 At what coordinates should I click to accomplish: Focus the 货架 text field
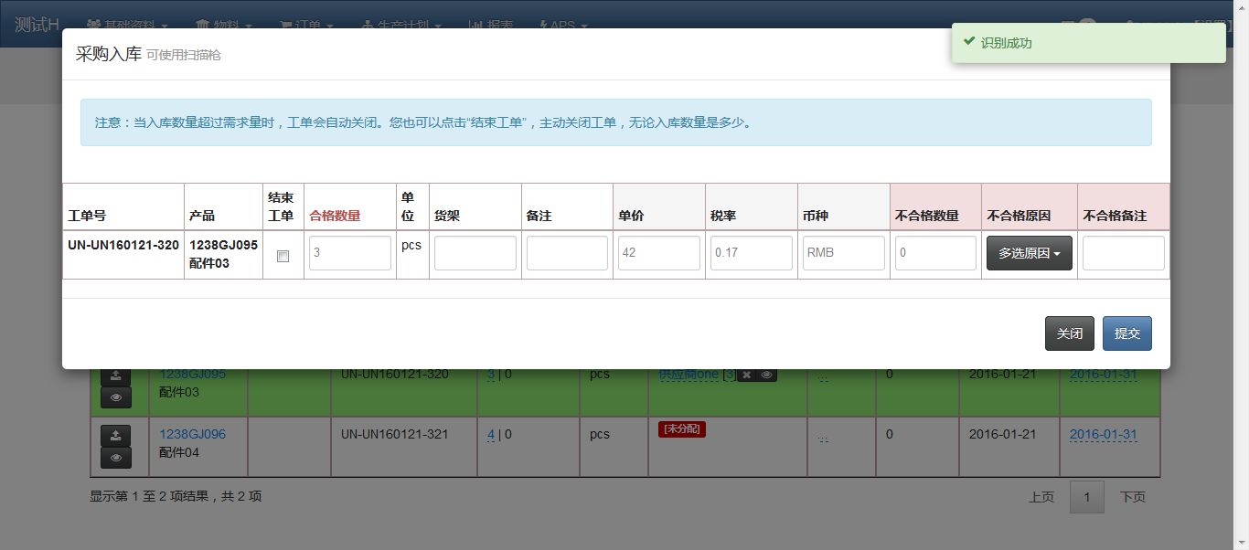coord(475,253)
